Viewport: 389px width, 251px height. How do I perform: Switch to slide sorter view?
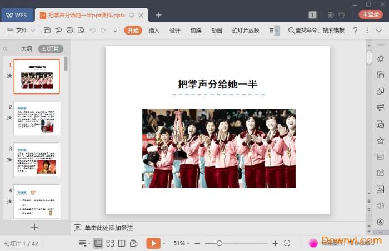point(110,243)
